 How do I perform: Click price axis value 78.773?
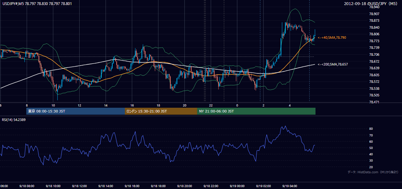tap(374, 41)
